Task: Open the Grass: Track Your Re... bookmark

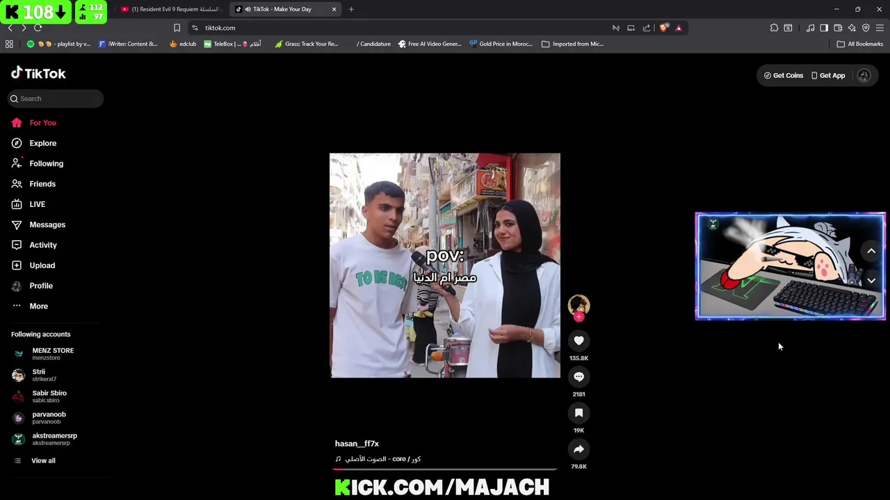Action: click(306, 44)
